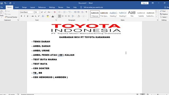Viewport: 169px width, 95px height.
Task: Apply the Title style
Action: coord(132,14)
